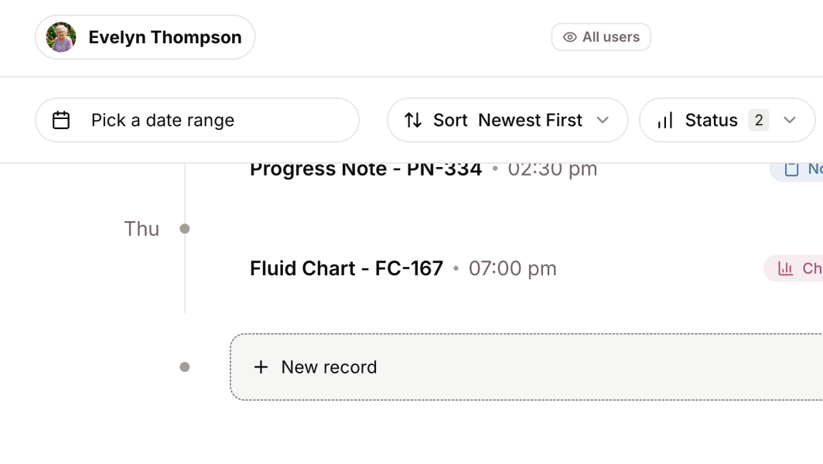Click the note icon on Progress Note tag
This screenshot has height=464, width=823.
click(791, 169)
